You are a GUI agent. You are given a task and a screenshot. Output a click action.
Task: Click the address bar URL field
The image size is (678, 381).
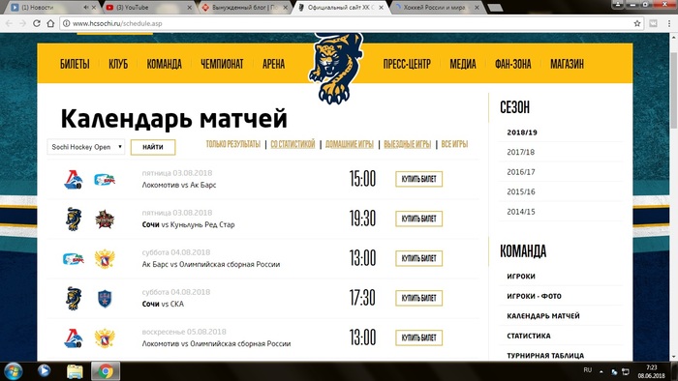click(351, 23)
